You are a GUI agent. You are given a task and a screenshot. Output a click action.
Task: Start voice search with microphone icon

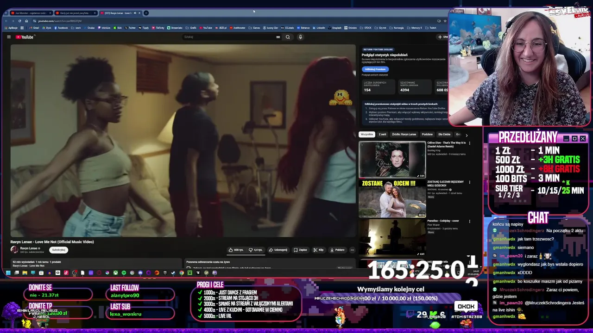tap(300, 37)
